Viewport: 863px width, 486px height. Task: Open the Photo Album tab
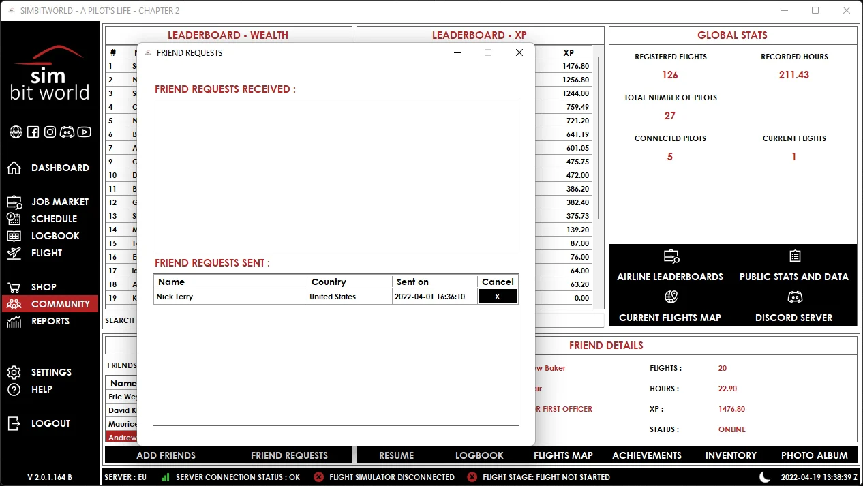814,455
